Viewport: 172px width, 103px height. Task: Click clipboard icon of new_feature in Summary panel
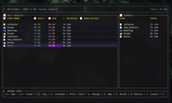coord(121,27)
